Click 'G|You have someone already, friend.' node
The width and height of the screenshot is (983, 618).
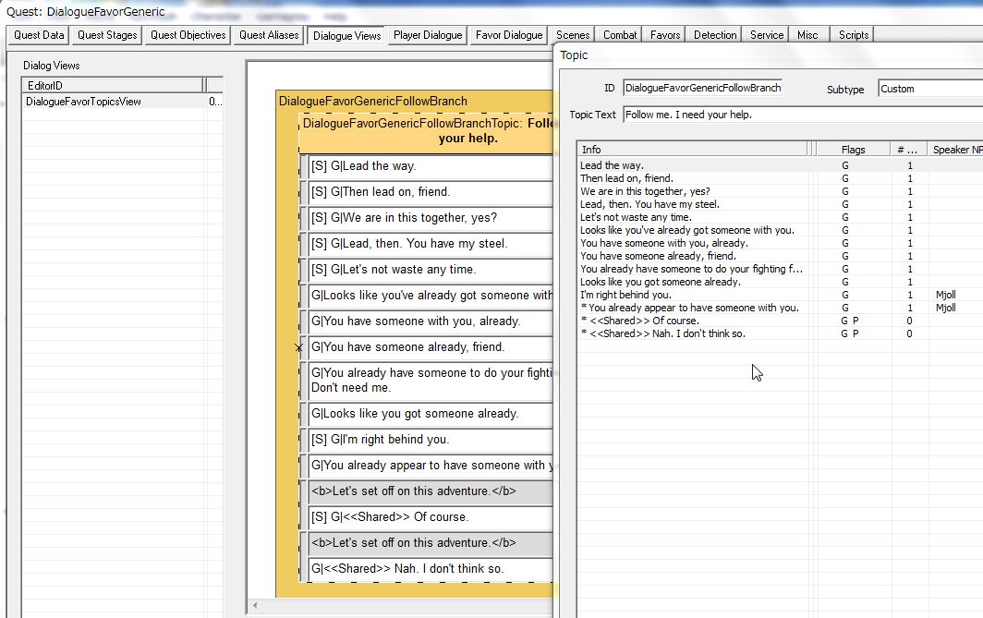pos(431,347)
